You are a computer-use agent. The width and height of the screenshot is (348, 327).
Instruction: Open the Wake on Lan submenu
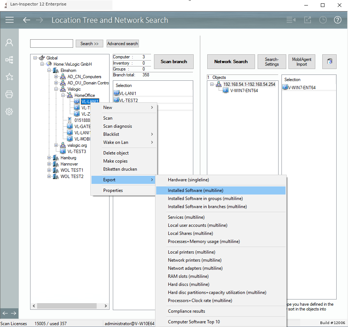123,142
